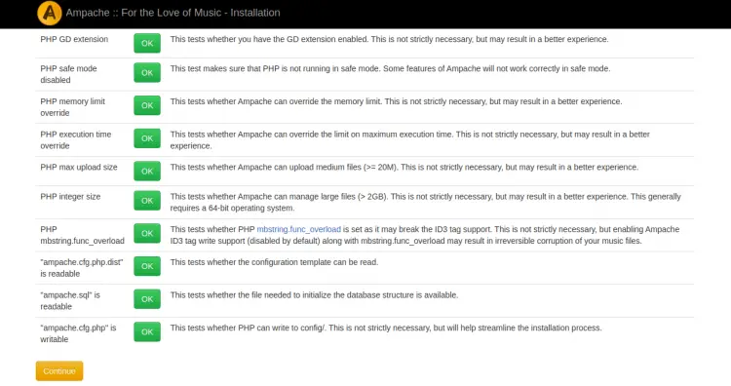Click OK badge for PHP mbstring.func_overload

coord(147,233)
